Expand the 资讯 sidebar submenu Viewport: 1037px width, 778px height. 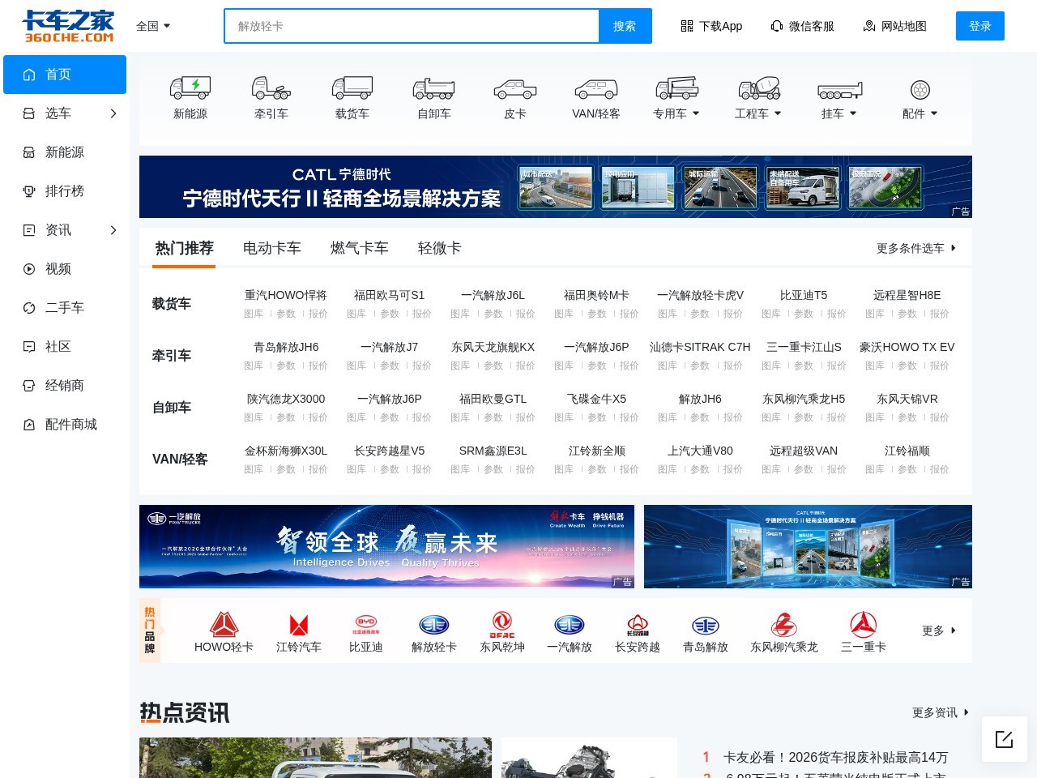coord(113,230)
